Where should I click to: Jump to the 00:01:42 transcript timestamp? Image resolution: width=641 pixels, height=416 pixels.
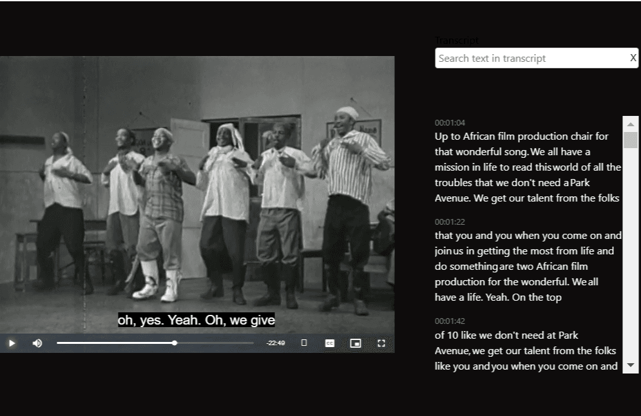(450, 321)
